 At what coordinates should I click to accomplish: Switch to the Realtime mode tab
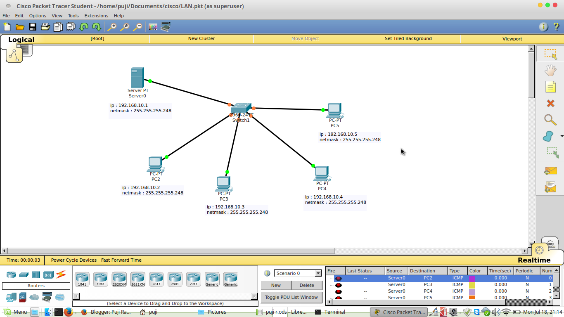tap(534, 260)
